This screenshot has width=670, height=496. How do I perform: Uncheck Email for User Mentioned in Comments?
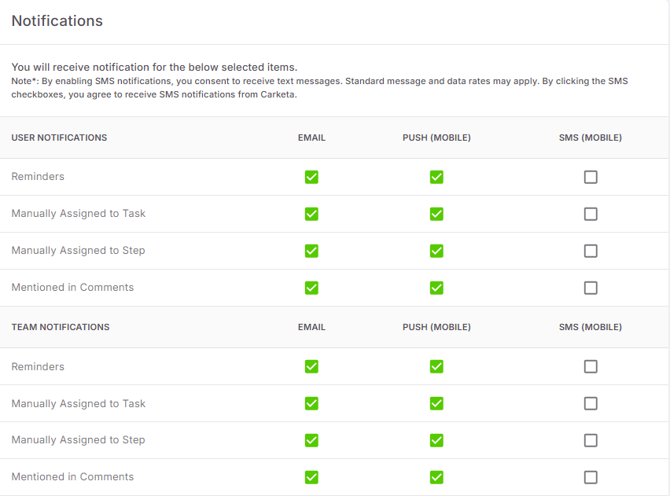(x=311, y=288)
